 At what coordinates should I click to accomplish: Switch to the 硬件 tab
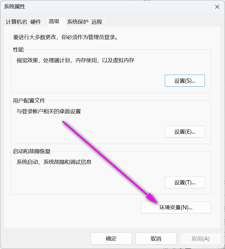(x=36, y=22)
